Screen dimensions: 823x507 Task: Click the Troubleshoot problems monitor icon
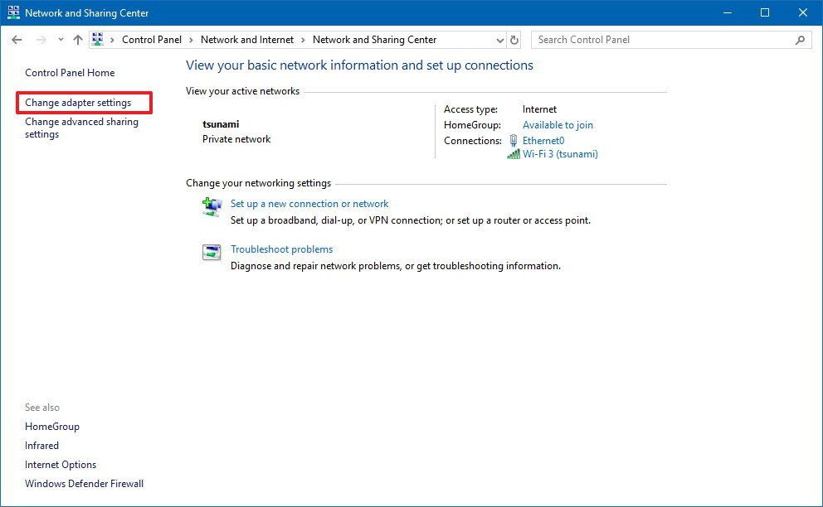click(211, 252)
